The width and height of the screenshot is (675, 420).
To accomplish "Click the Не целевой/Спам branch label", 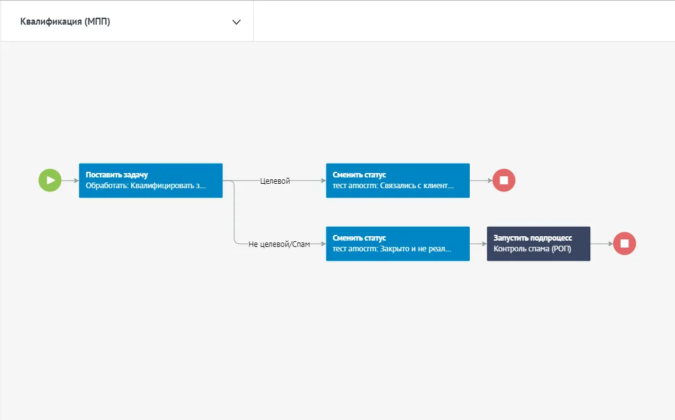I will pos(279,244).
